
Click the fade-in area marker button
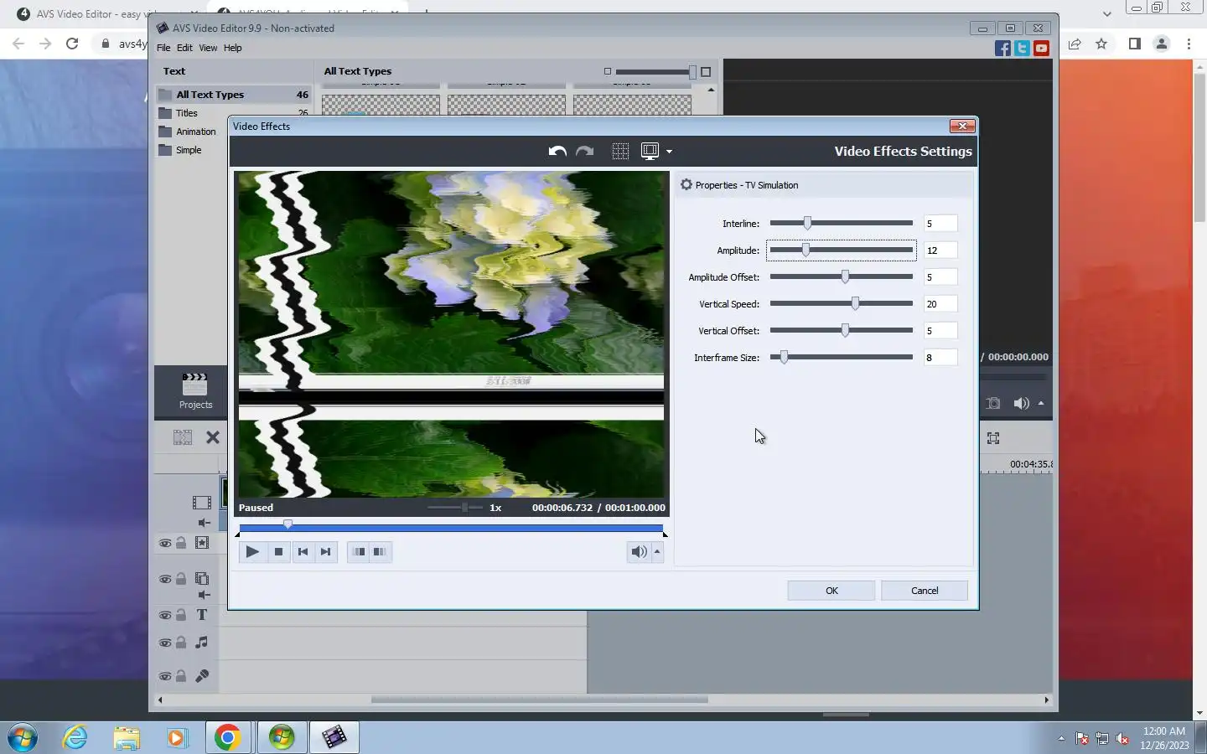click(359, 551)
